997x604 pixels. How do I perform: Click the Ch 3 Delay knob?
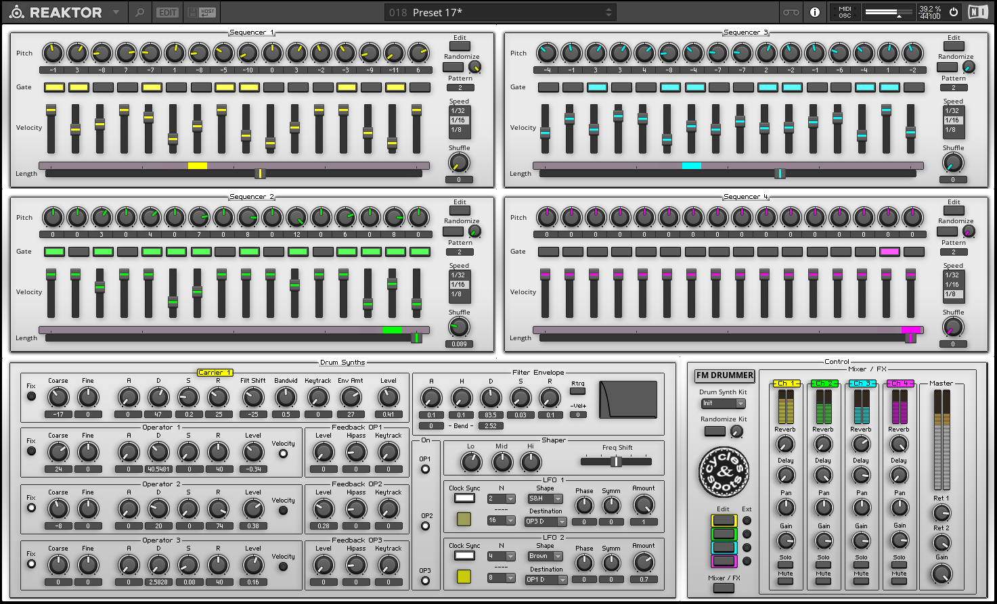click(x=861, y=475)
